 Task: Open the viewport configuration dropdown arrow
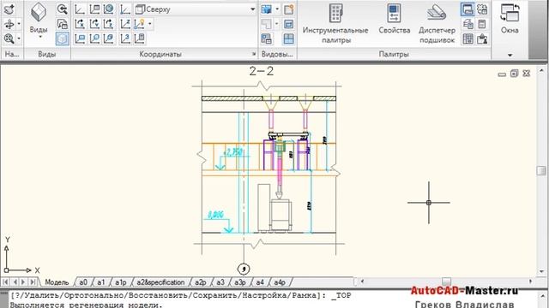tap(277, 9)
